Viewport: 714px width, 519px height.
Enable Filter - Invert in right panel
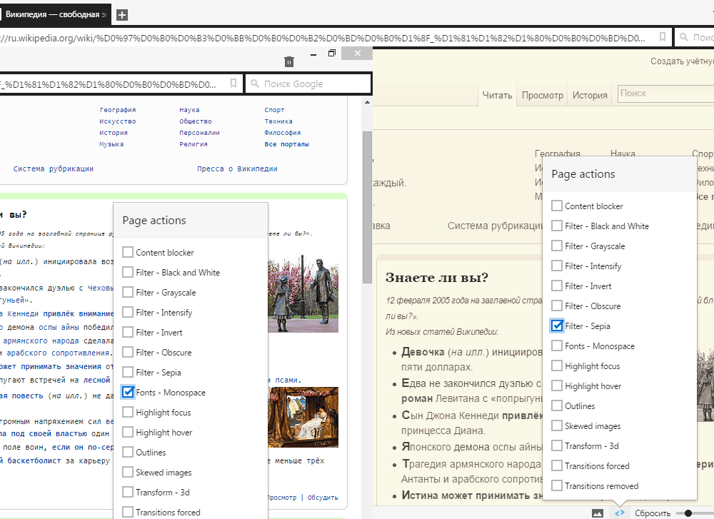pyautogui.click(x=557, y=286)
